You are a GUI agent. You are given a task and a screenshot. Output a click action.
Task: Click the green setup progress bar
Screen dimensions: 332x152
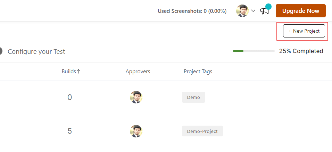click(x=254, y=51)
